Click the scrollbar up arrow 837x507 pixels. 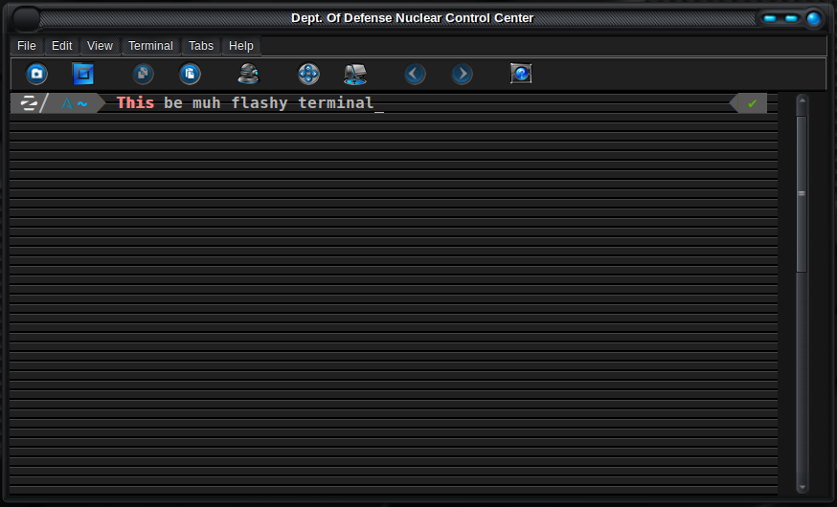point(803,99)
